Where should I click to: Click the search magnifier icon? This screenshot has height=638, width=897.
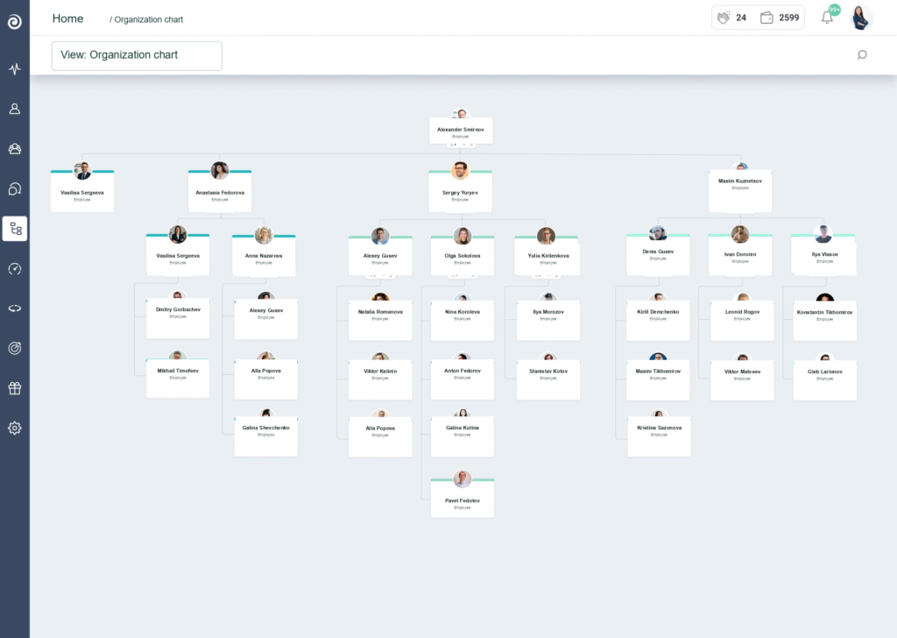coord(862,55)
